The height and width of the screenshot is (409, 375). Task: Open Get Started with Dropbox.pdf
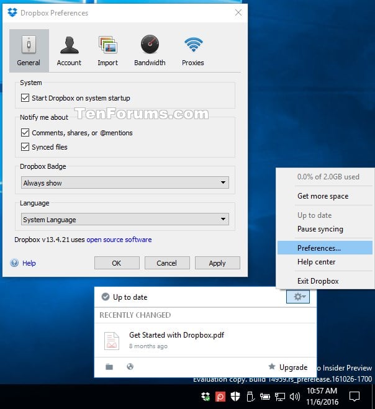click(177, 335)
